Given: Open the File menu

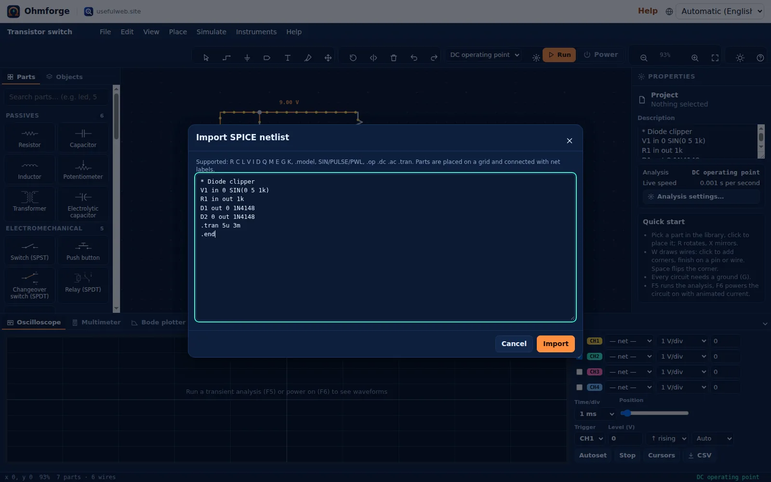Looking at the screenshot, I should pyautogui.click(x=105, y=32).
